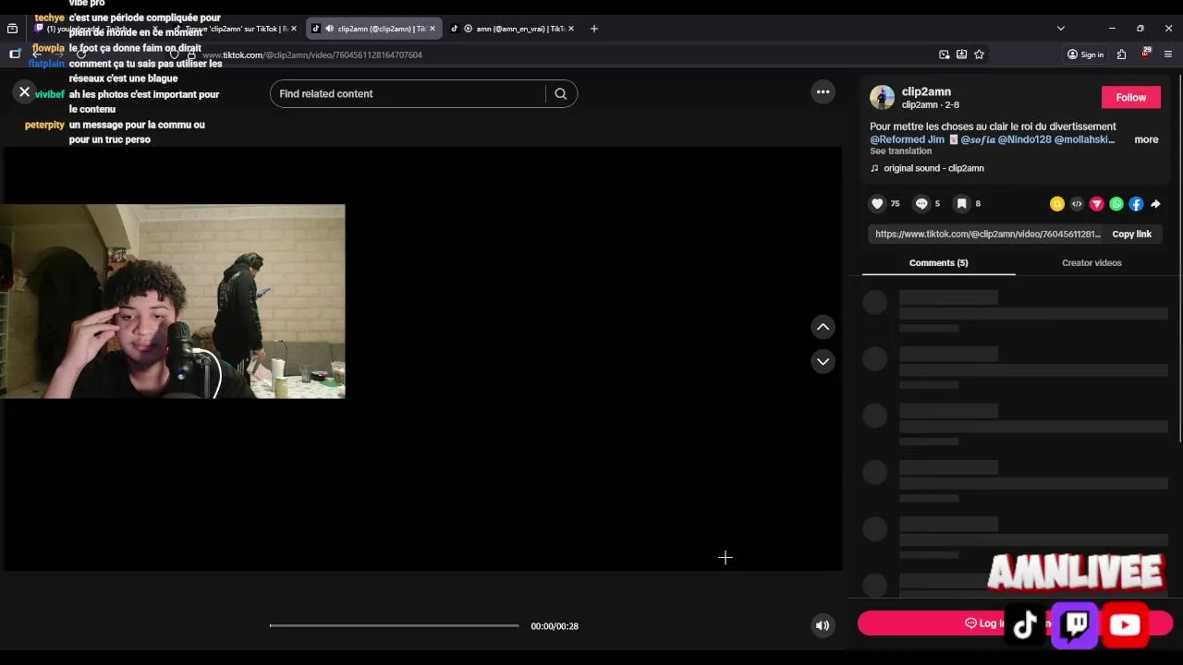Seek on the video progress bar
The width and height of the screenshot is (1183, 665).
(x=394, y=625)
